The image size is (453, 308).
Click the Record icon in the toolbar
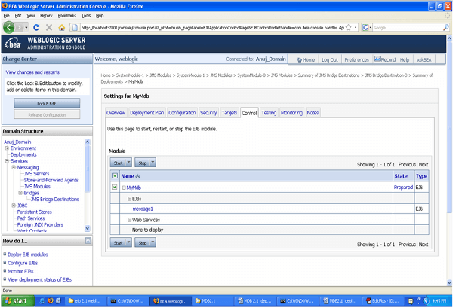pos(377,59)
